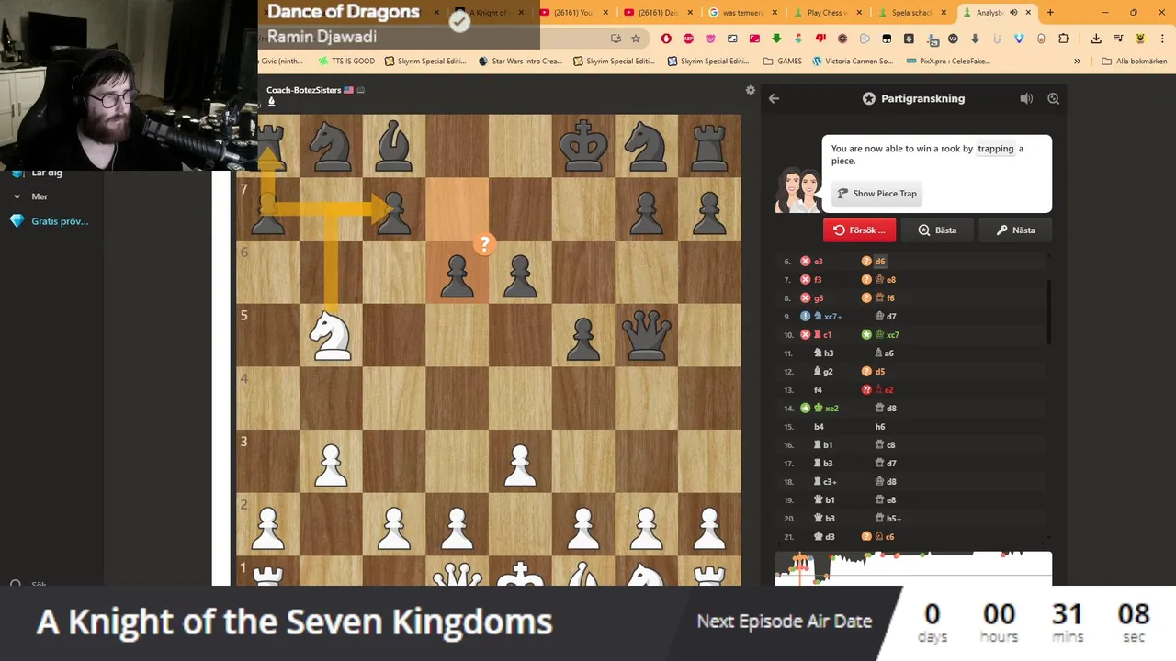Select the black king on f8

click(583, 146)
